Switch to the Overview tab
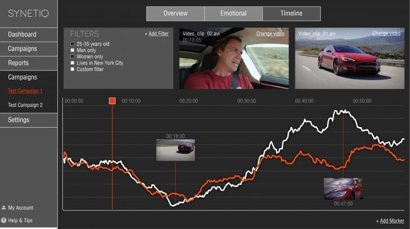This screenshot has width=410, height=229. (x=175, y=13)
